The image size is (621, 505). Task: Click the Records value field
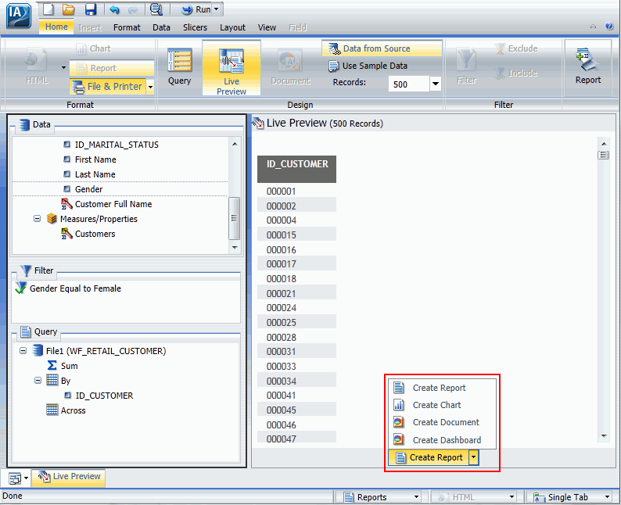[x=409, y=84]
